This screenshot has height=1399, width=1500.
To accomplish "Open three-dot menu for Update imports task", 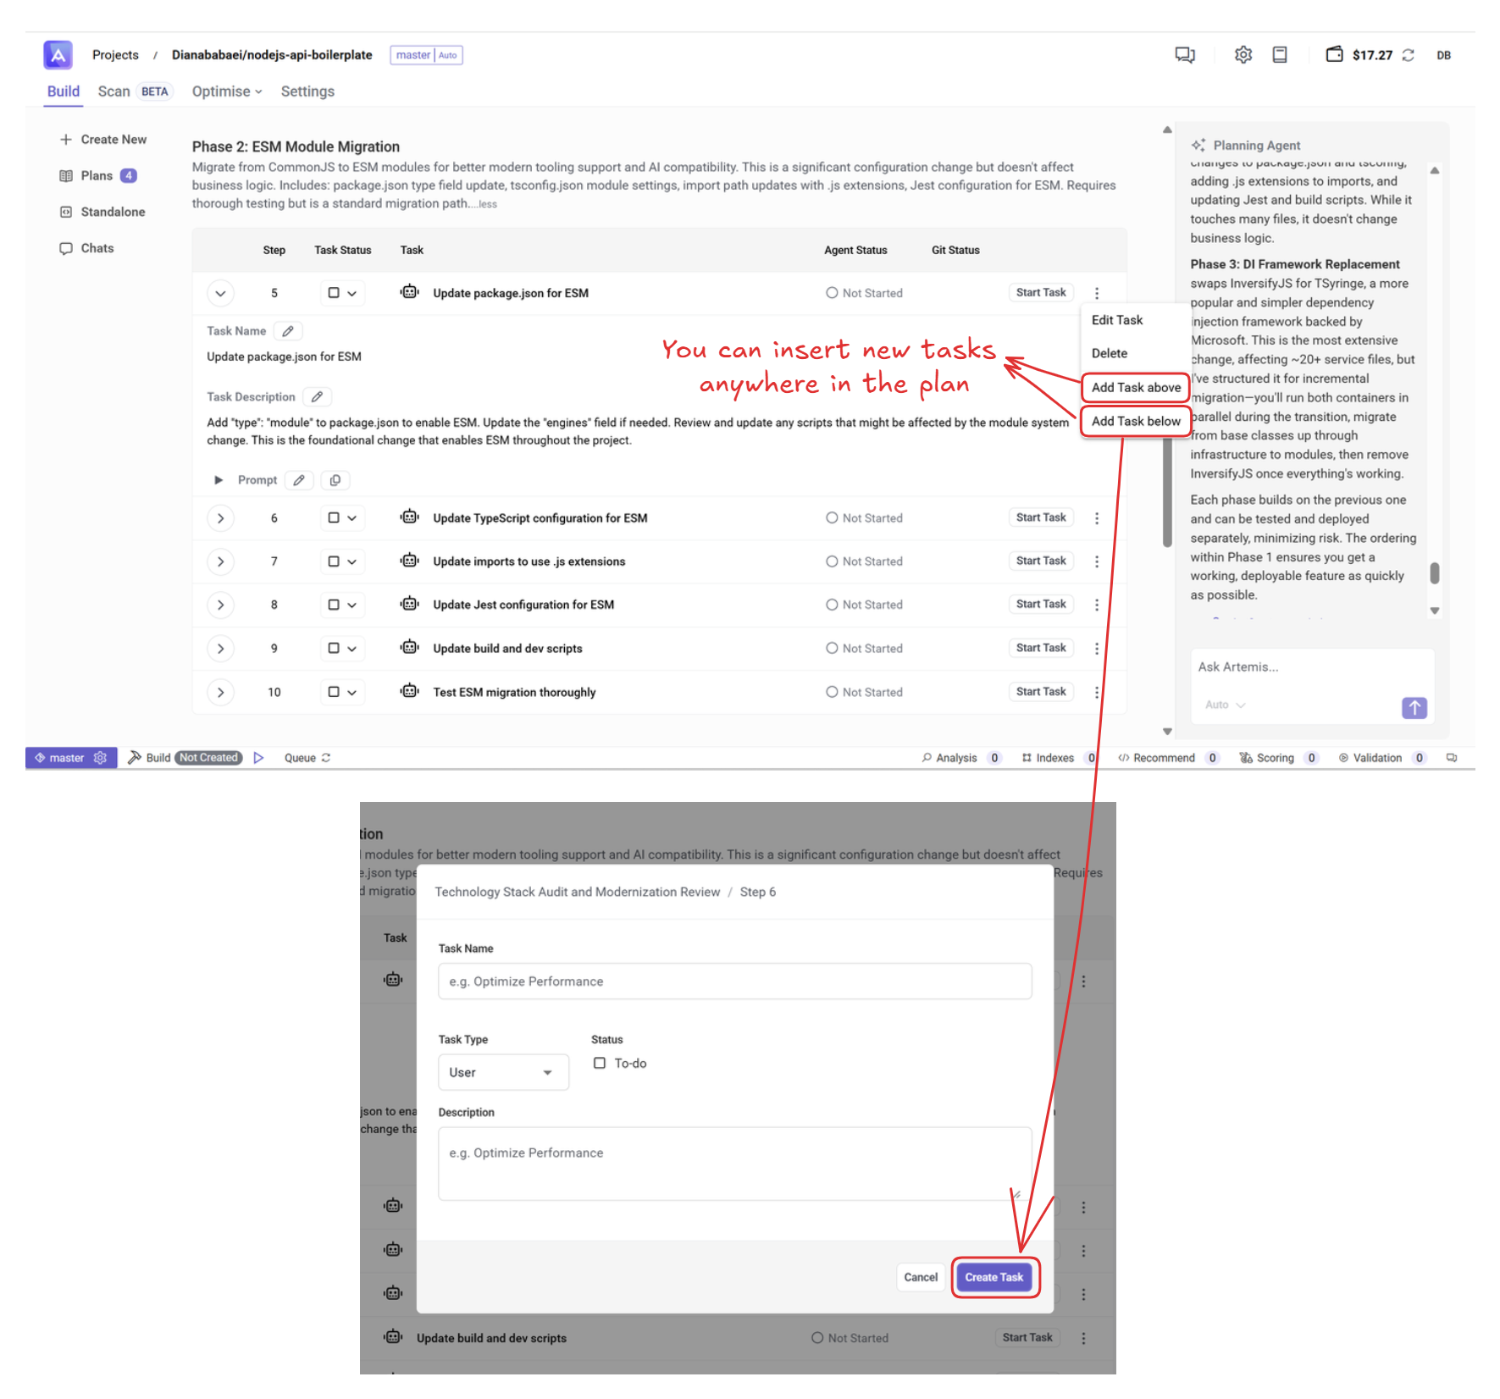I will coord(1097,561).
